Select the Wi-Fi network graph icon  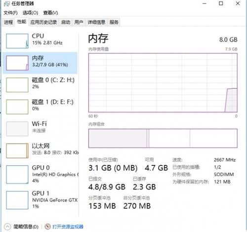pos(17,129)
